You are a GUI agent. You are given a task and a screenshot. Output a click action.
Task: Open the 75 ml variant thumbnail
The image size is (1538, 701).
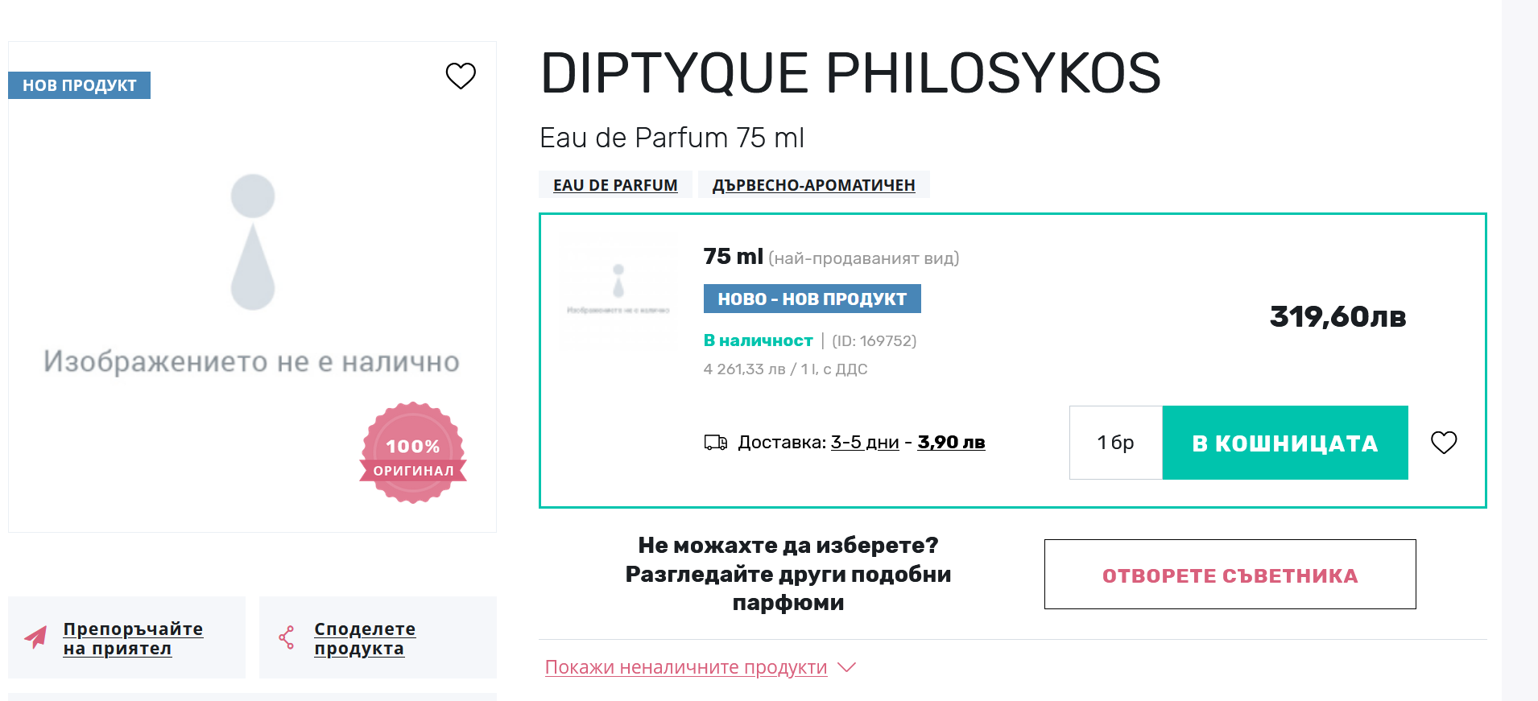tap(618, 289)
